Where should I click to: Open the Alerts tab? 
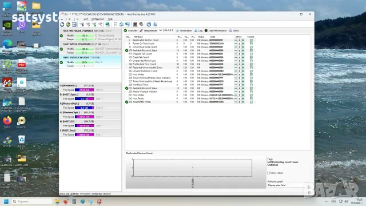234,30
